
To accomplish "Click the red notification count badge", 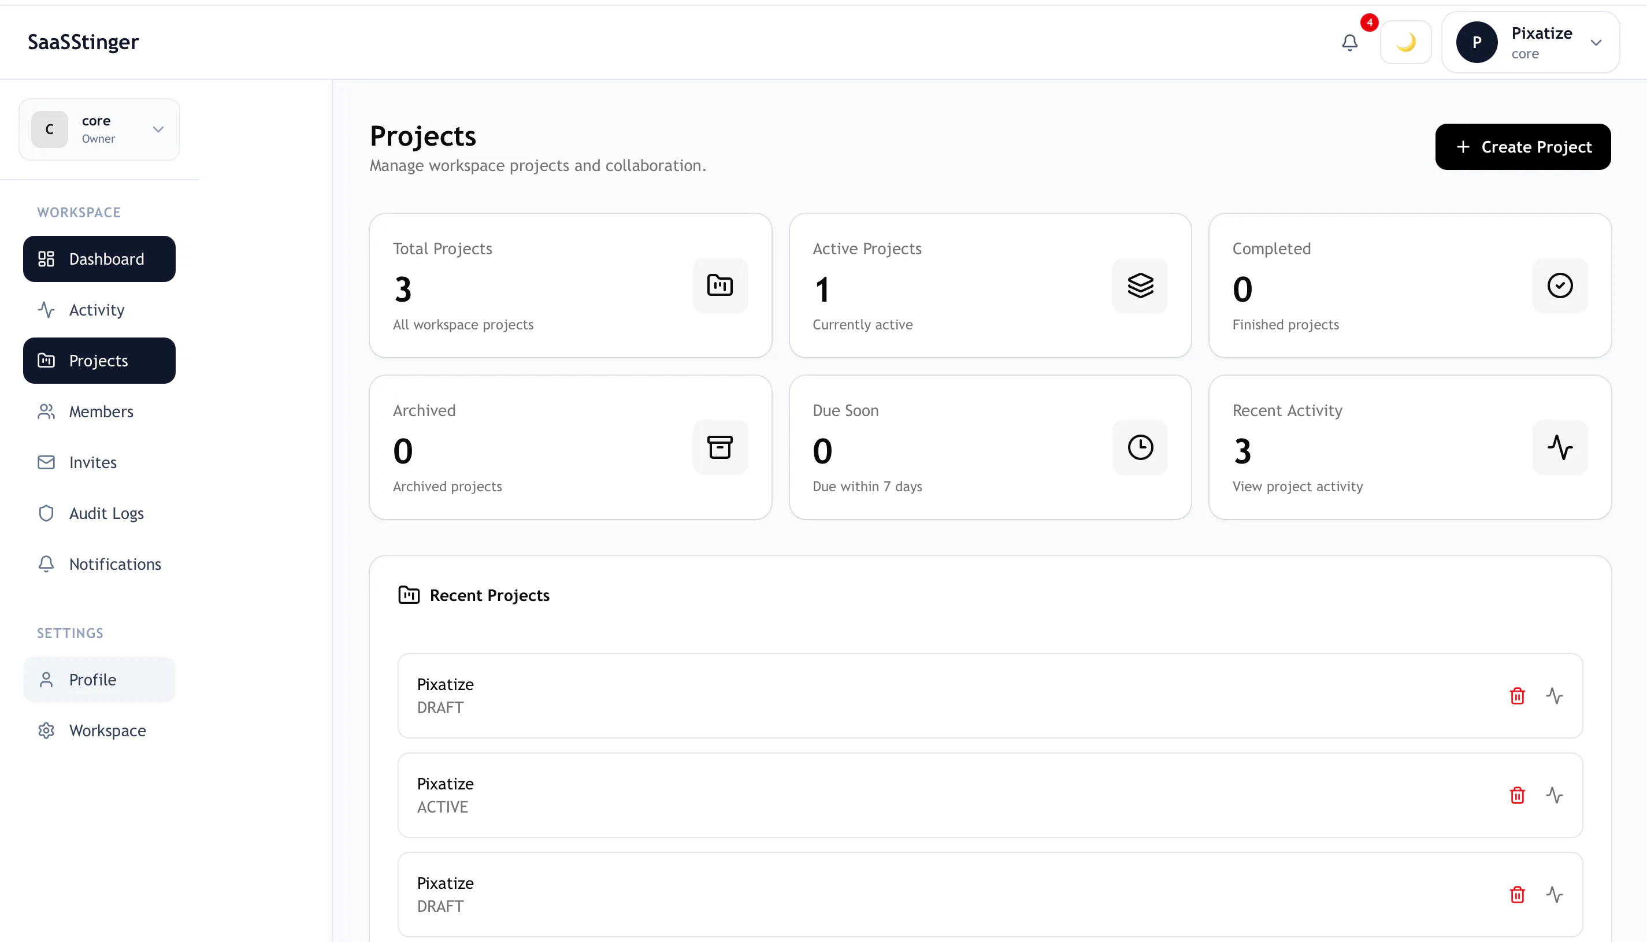I will point(1369,23).
